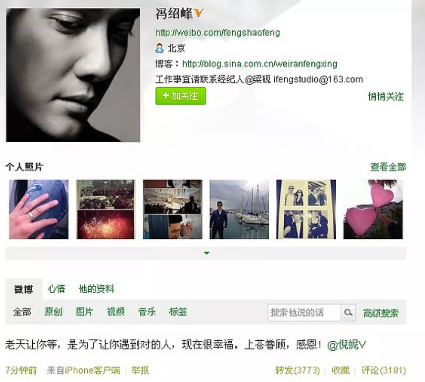Filter posts by 图片
Viewport: 425px width, 382px height.
(x=85, y=312)
